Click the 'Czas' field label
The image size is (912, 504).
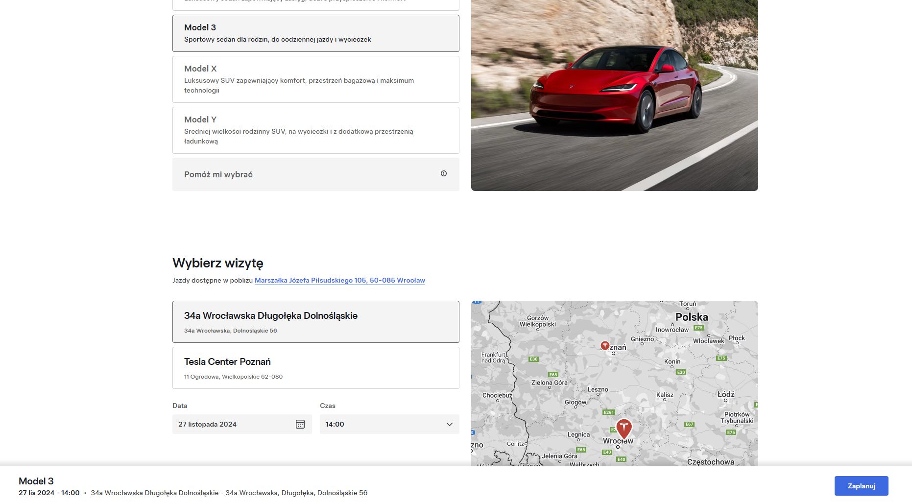pyautogui.click(x=328, y=406)
